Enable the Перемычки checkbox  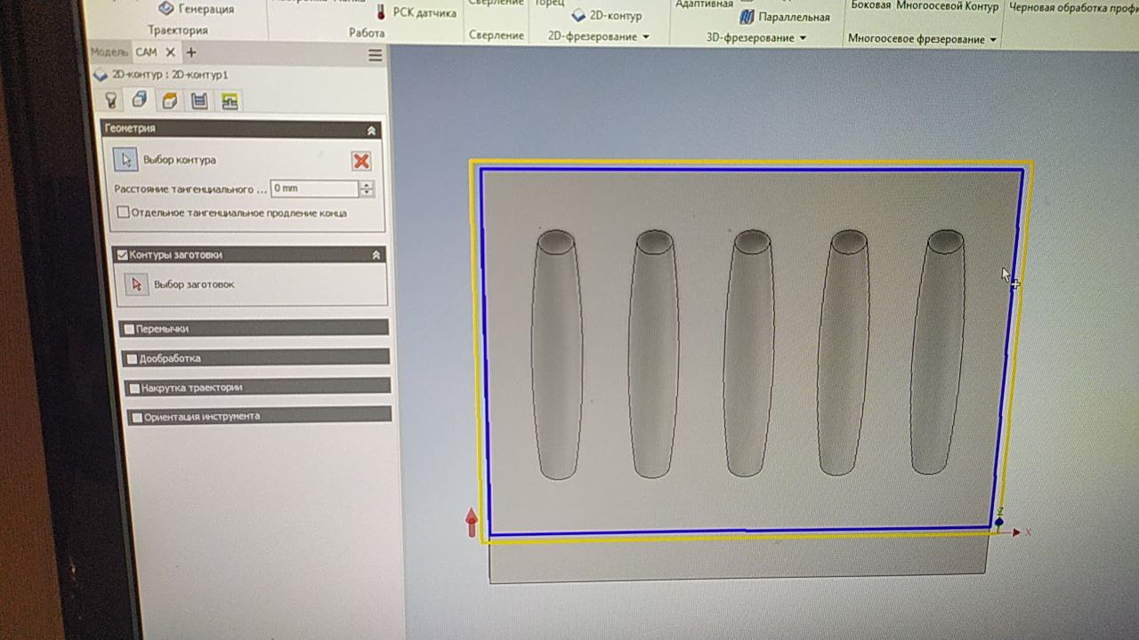tap(129, 329)
